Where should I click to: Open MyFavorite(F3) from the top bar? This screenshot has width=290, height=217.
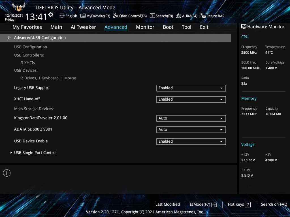(83, 16)
